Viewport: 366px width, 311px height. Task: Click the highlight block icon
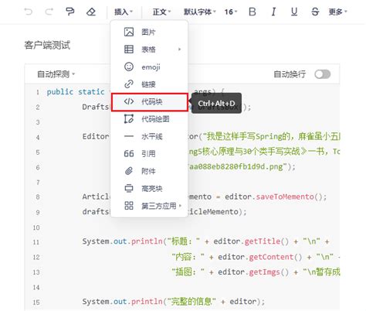tap(129, 189)
